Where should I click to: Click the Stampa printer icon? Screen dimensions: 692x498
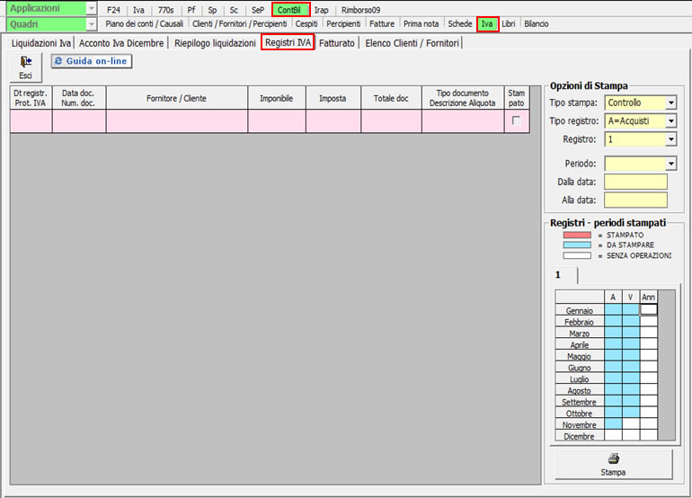(613, 458)
